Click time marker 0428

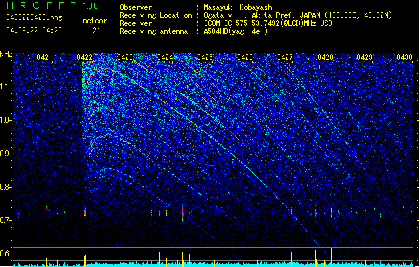click(325, 57)
